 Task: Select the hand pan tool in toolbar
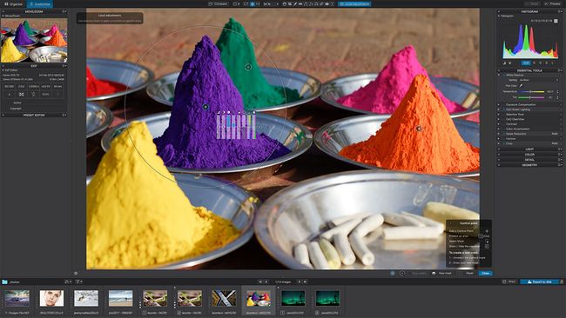click(285, 4)
